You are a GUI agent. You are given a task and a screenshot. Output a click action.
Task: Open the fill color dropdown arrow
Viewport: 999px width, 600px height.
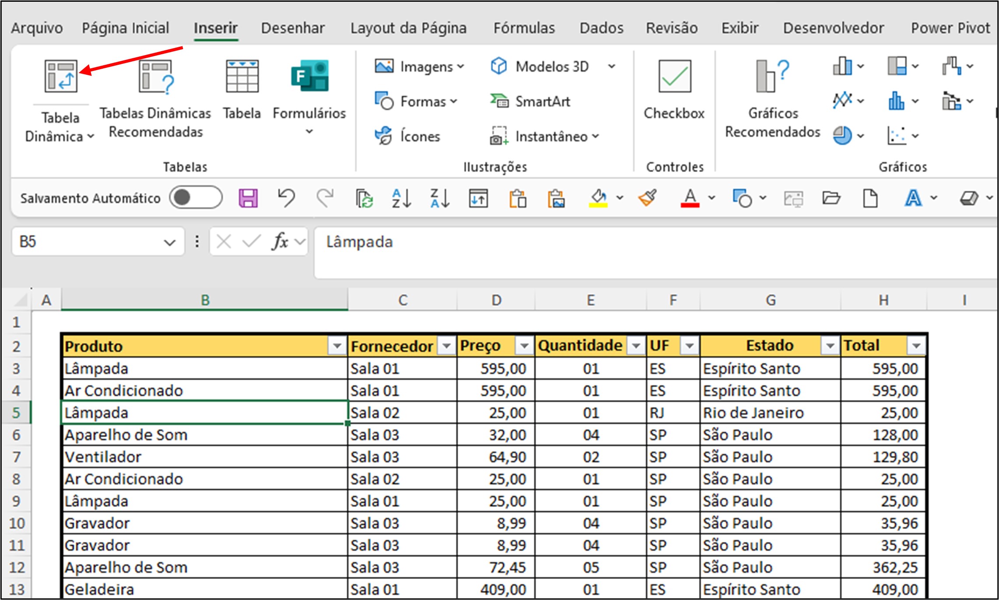(620, 198)
